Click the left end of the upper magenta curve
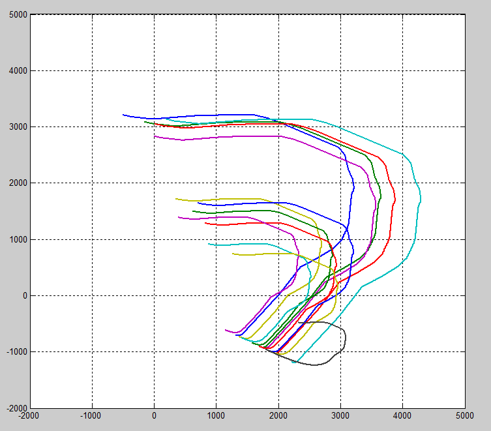Screen dimensions: 491x431 click(155, 136)
